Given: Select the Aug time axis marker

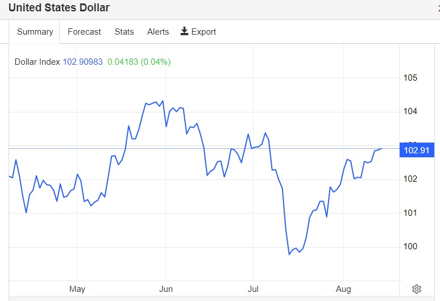Looking at the screenshot, I should (343, 289).
